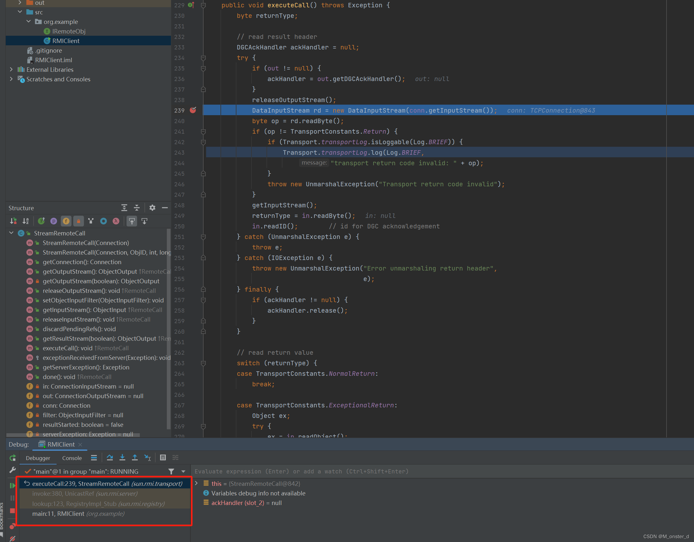Resume Program with green play icon
Viewport: 694px width, 542px height.
point(12,486)
